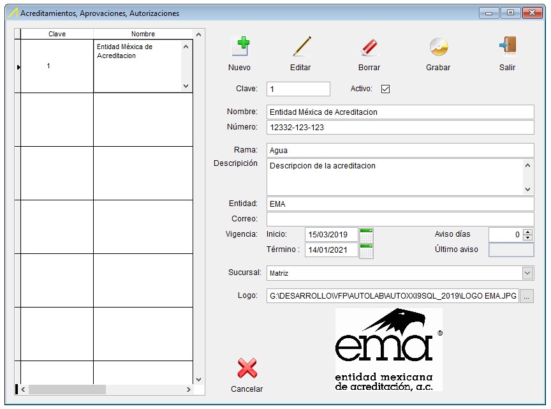Screen dimensions: 551x409
Task: Click the Nuevo green plus icon
Action: [240, 47]
